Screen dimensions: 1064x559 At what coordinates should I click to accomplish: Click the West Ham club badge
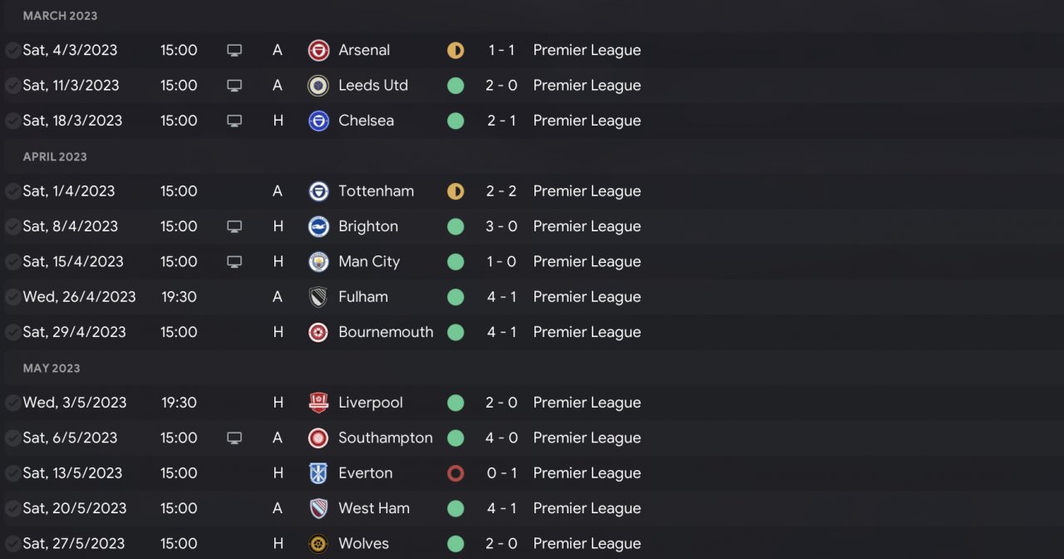[x=318, y=508]
